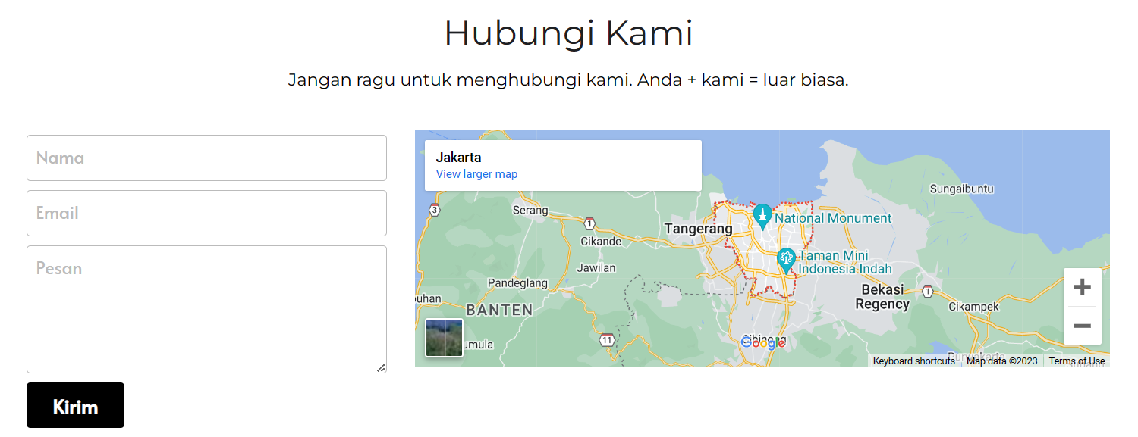Select the National Monument map pin
This screenshot has width=1138, height=437.
point(762,217)
